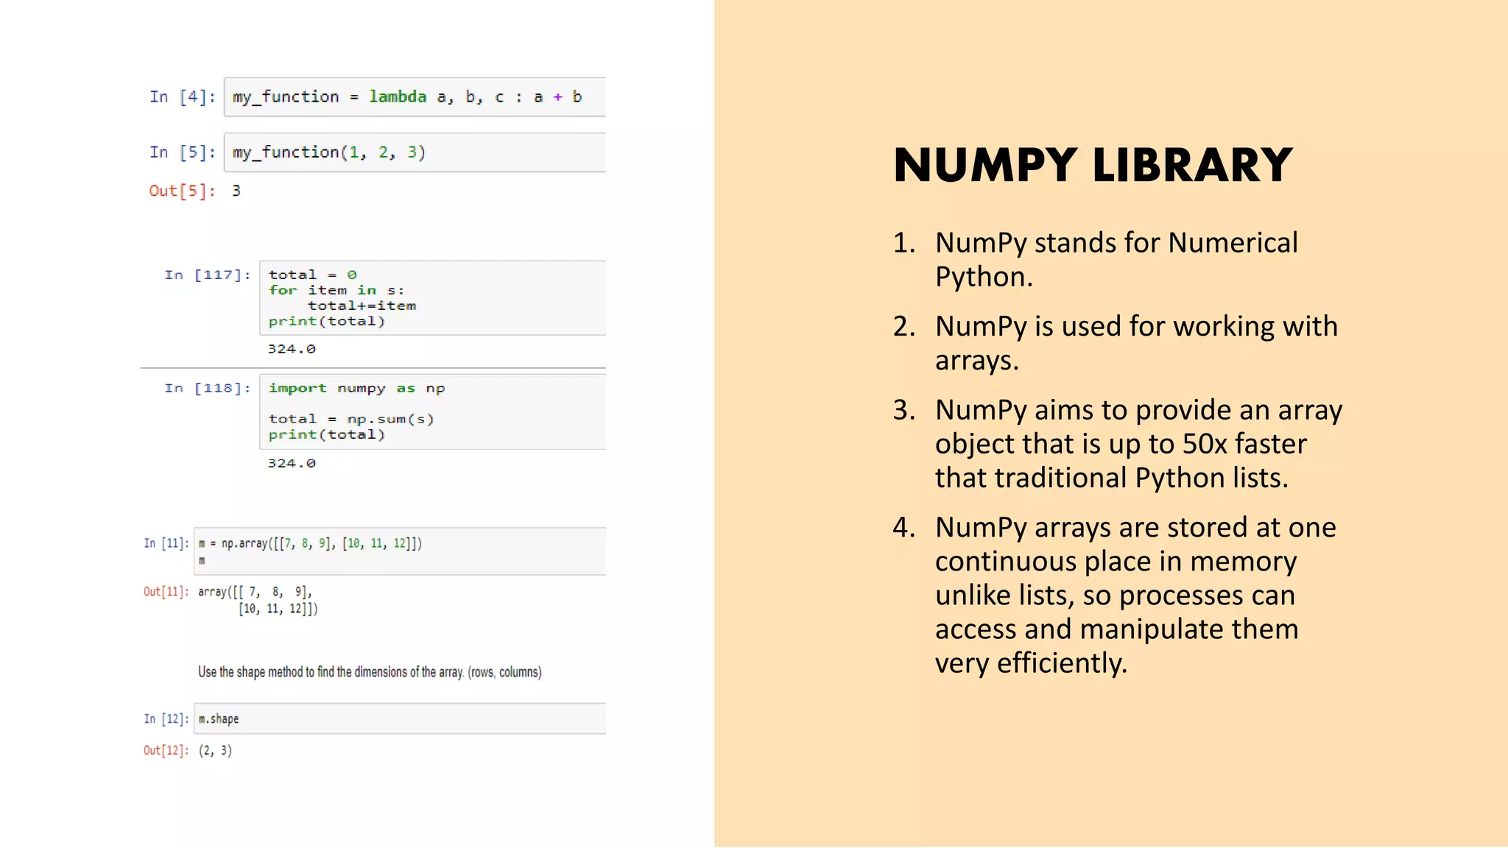Click the Out[11]: prompt label
The image size is (1508, 848).
pos(166,592)
